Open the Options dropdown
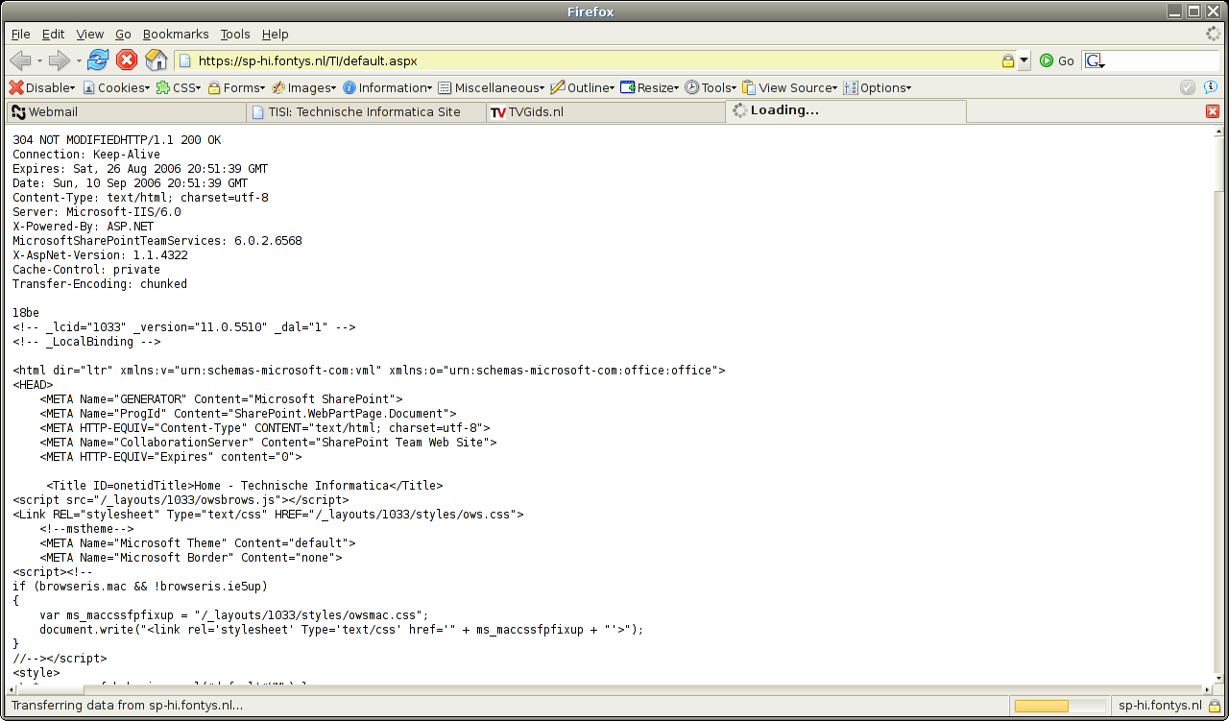Image resolution: width=1229 pixels, height=721 pixels. click(878, 87)
